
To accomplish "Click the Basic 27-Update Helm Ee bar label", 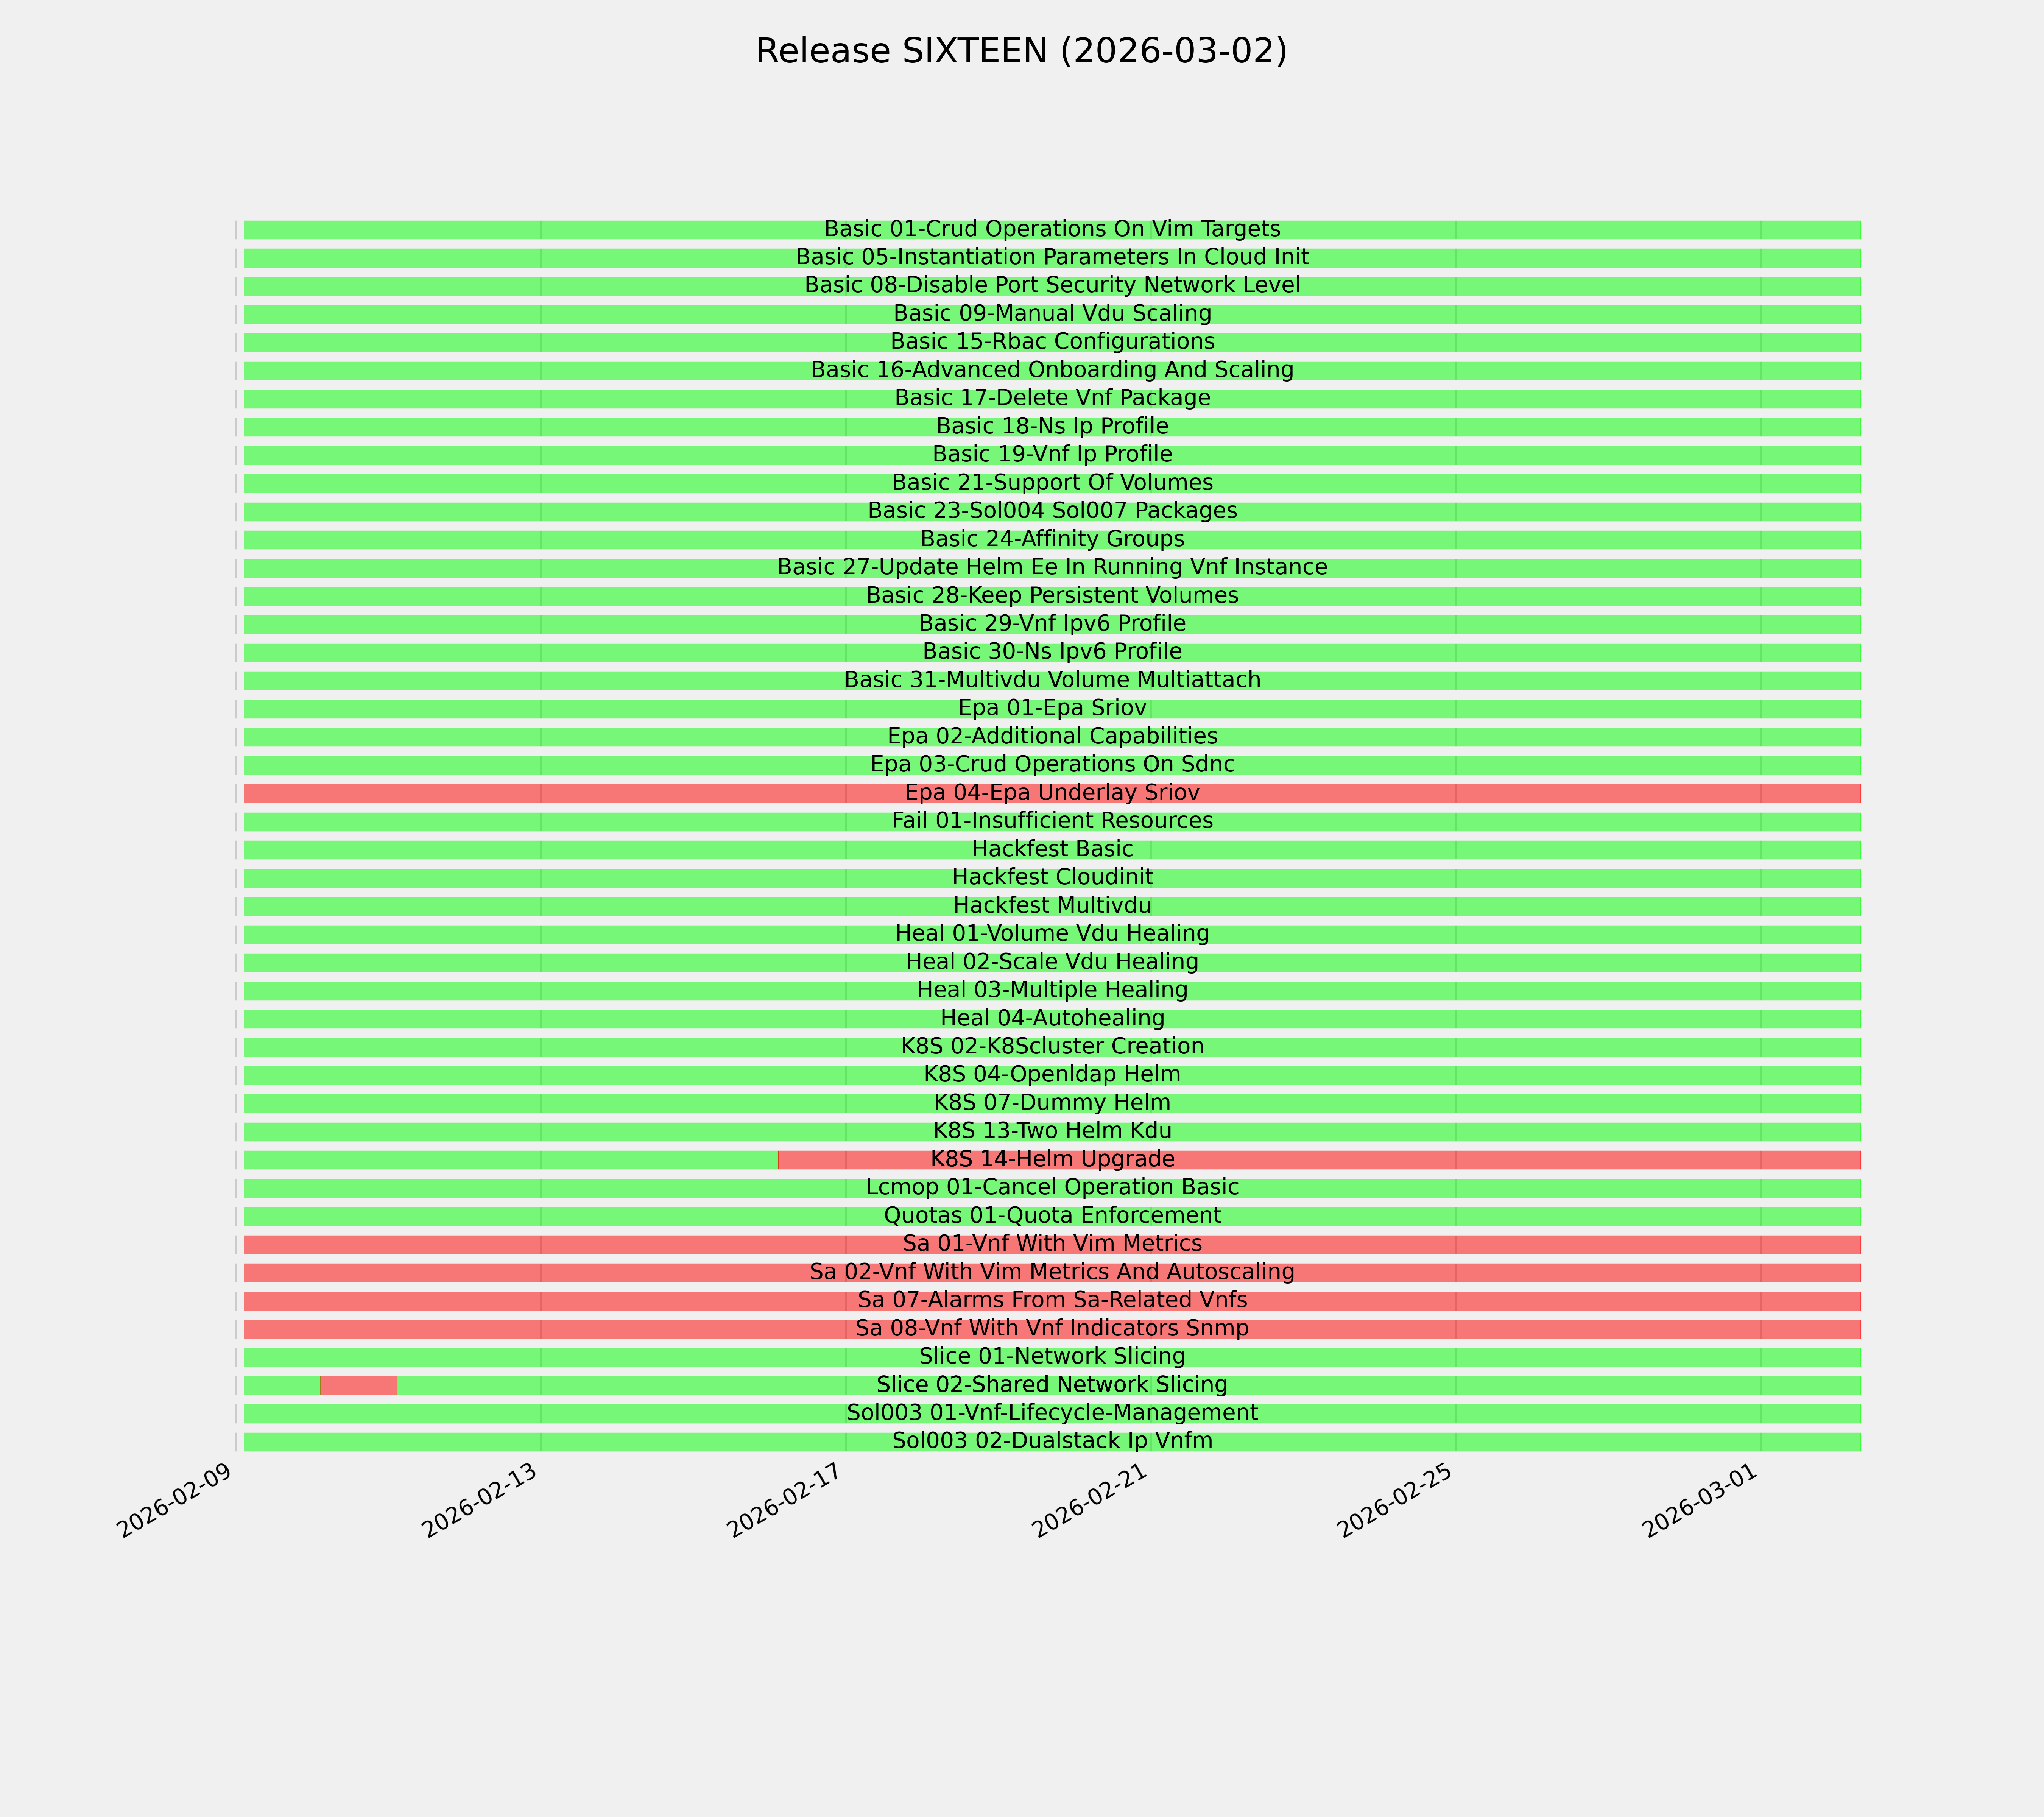I will click(1052, 568).
